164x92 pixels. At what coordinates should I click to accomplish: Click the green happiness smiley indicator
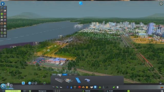[x=129, y=91]
